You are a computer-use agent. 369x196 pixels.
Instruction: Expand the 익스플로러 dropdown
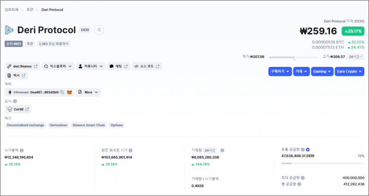[x=58, y=66]
